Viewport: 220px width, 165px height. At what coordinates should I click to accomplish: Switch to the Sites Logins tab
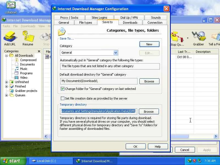(99, 18)
